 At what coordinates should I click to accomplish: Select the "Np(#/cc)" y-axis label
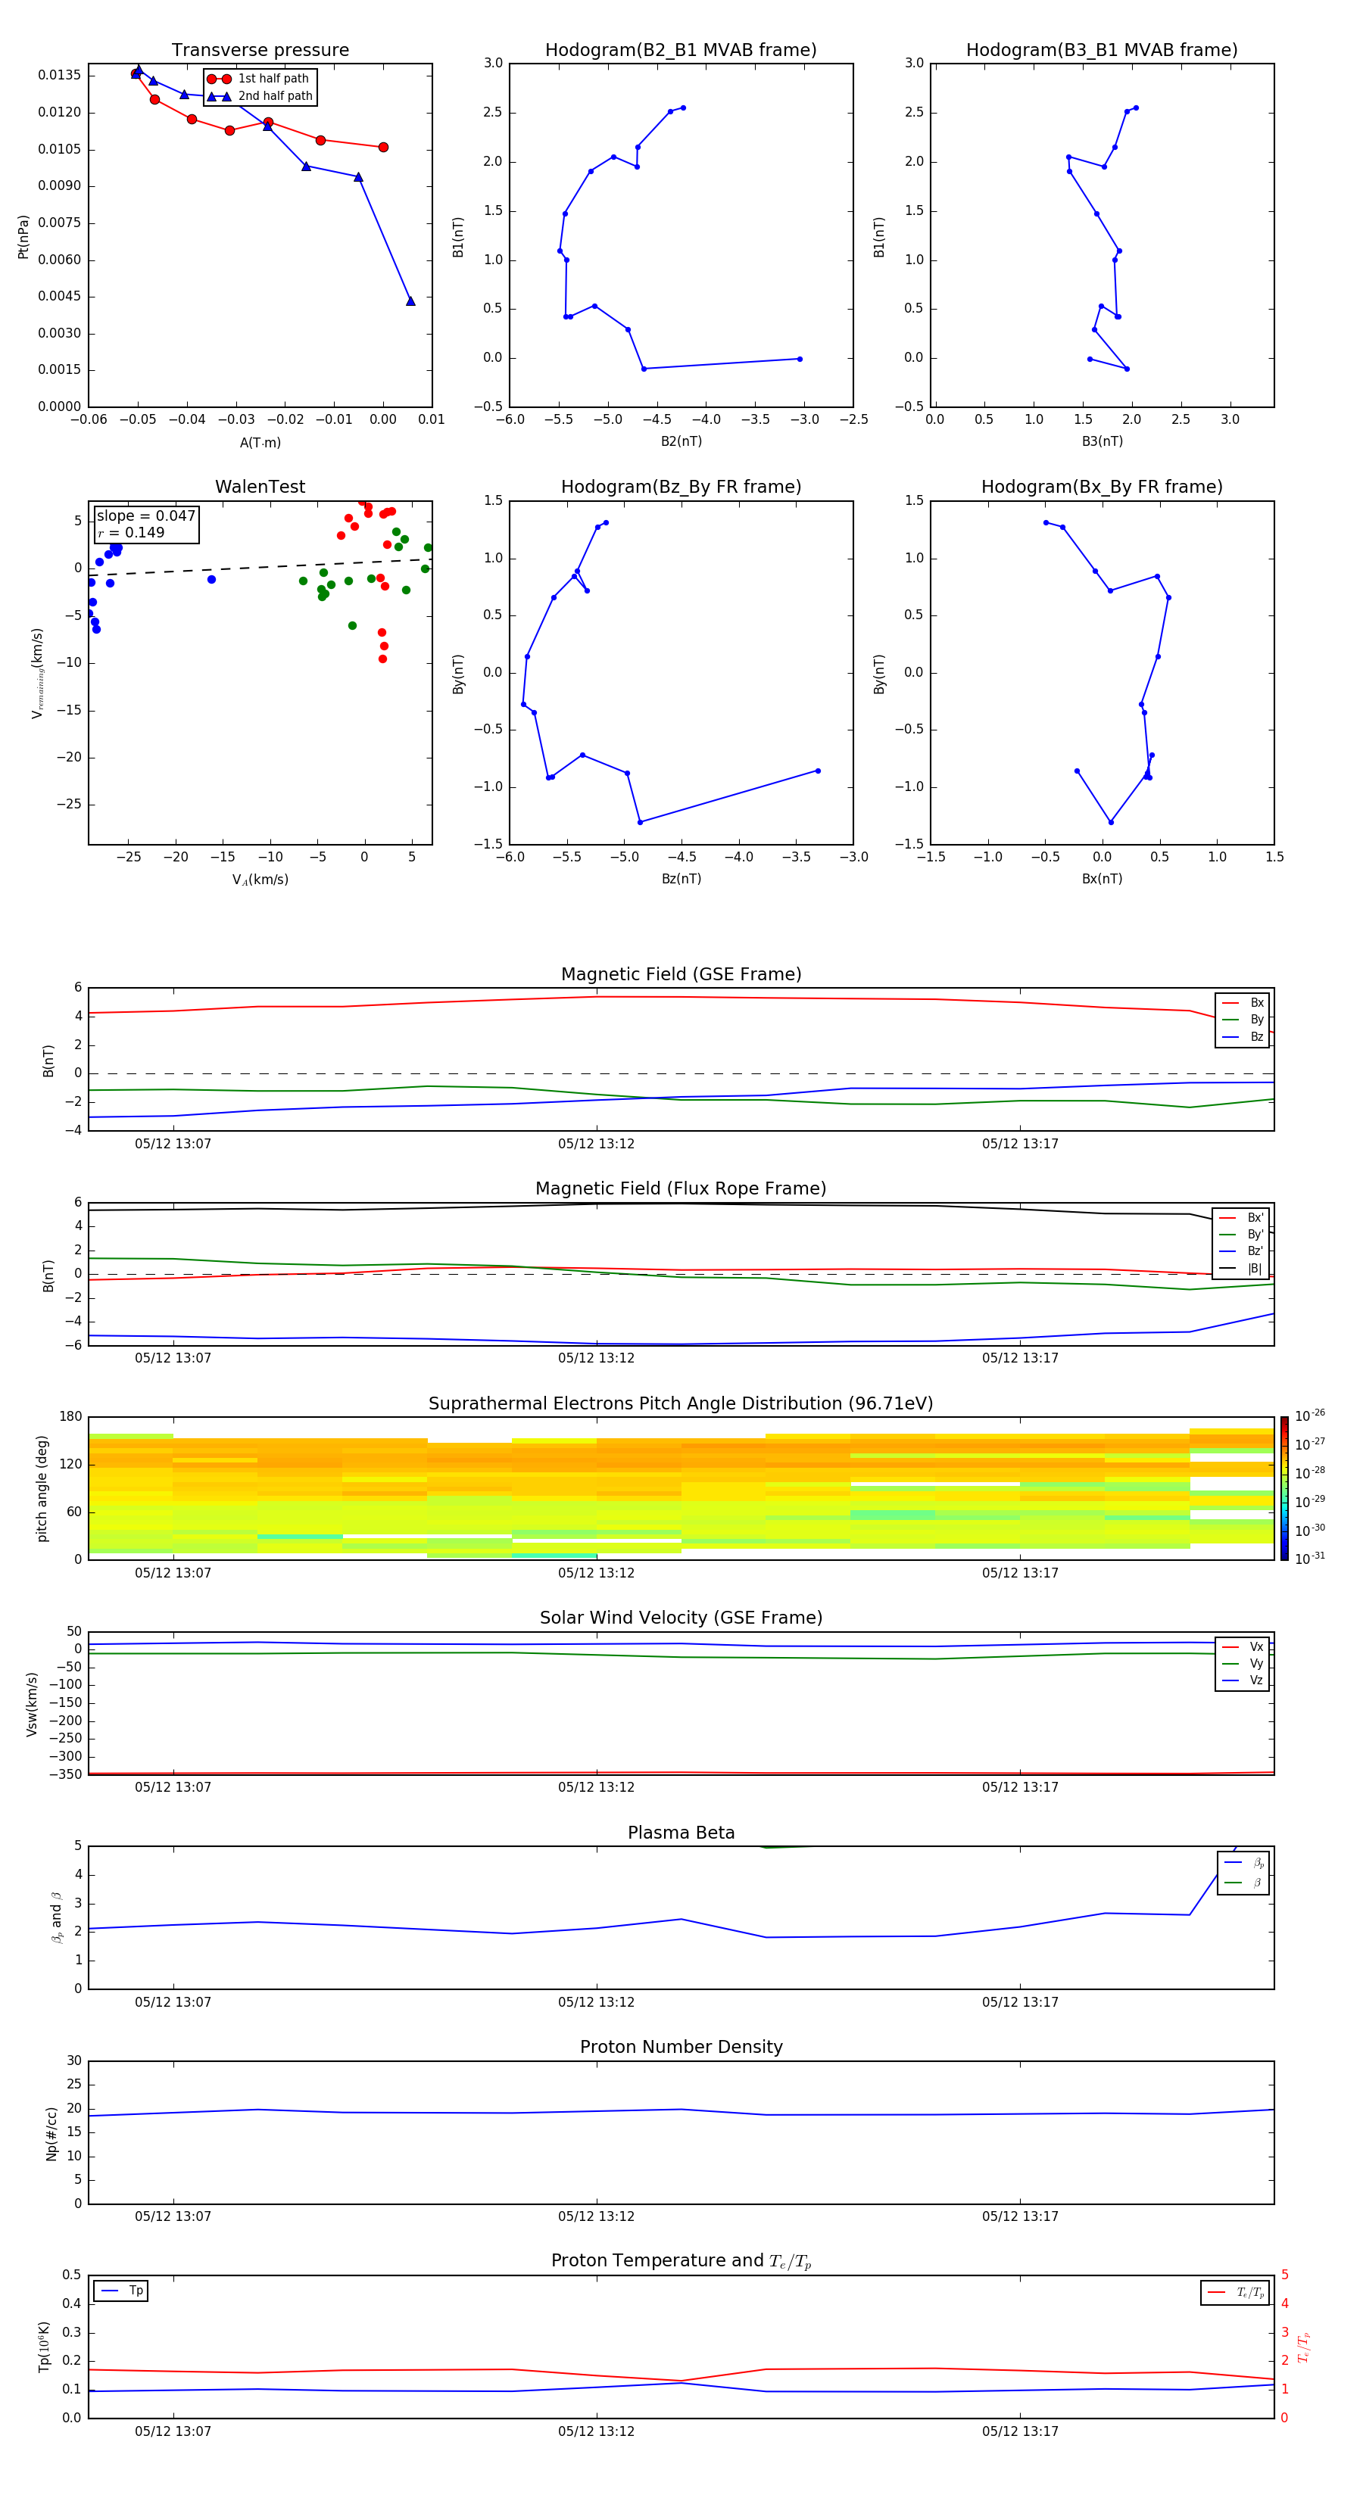pyautogui.click(x=51, y=2133)
